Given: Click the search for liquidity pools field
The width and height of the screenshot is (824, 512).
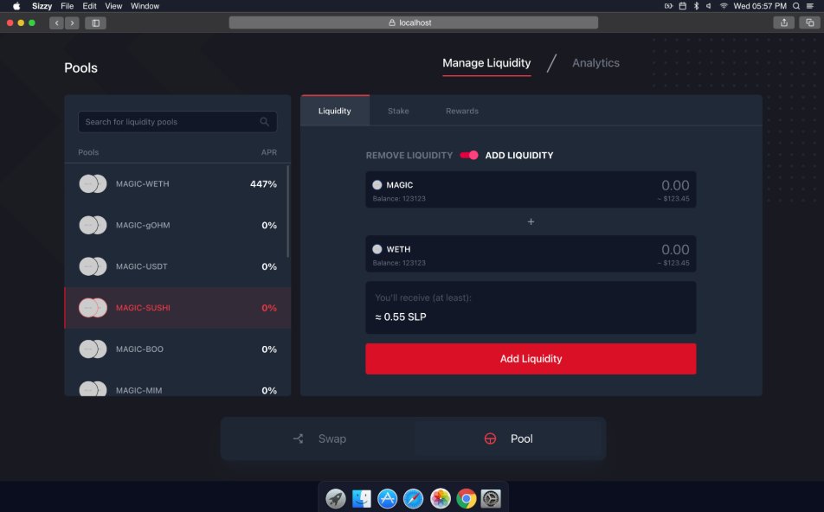Looking at the screenshot, I should (177, 122).
